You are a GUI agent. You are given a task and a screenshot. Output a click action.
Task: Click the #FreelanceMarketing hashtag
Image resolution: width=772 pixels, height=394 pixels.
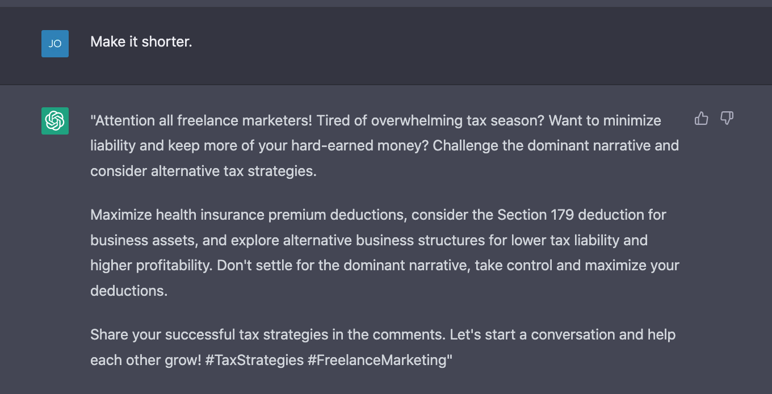[379, 360]
